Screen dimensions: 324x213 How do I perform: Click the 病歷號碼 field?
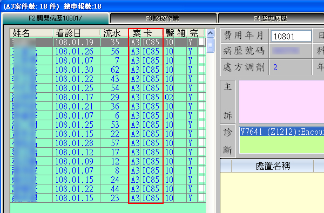[290, 51]
